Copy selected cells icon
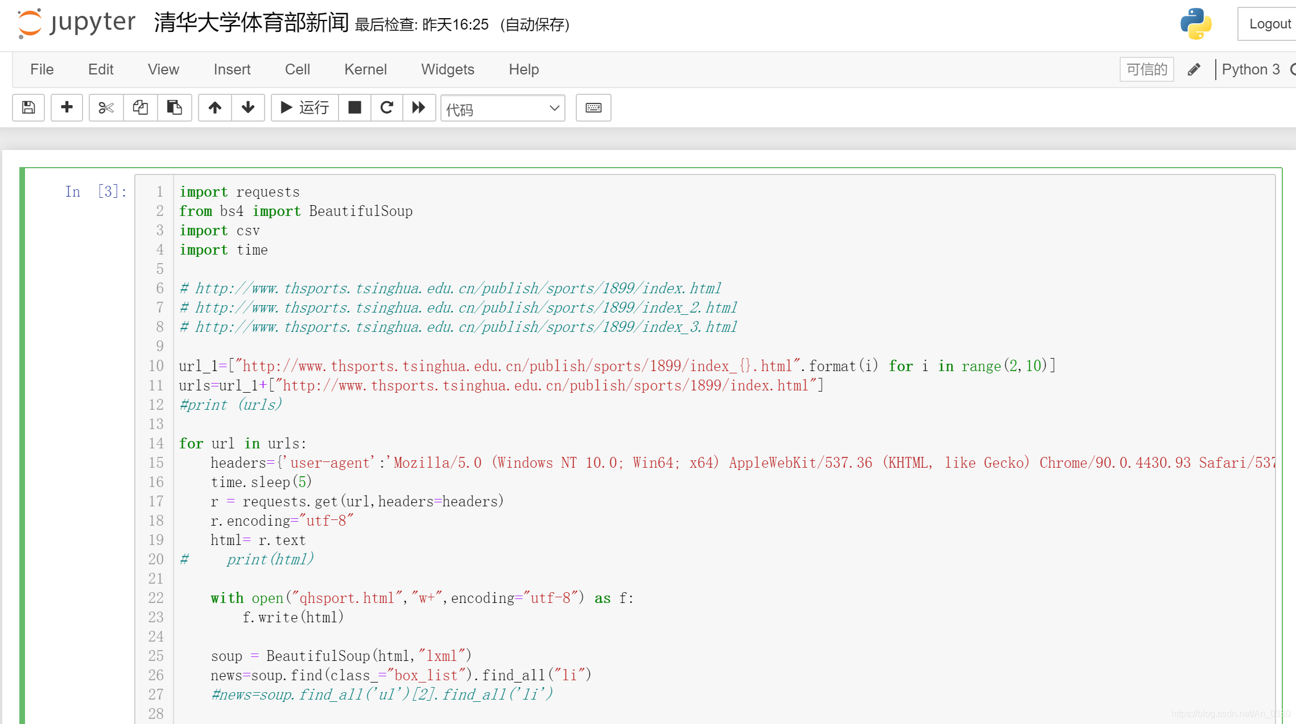Image resolution: width=1296 pixels, height=724 pixels. pyautogui.click(x=140, y=107)
